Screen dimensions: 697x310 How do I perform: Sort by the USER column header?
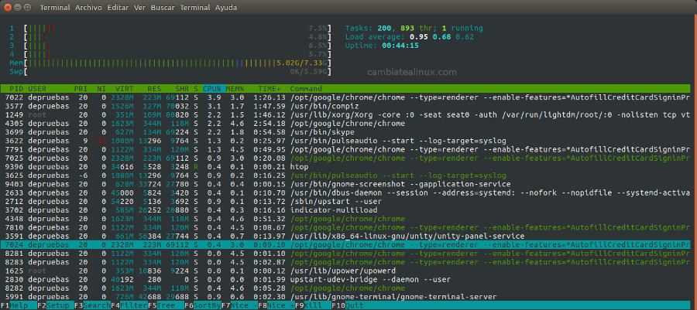coord(37,89)
